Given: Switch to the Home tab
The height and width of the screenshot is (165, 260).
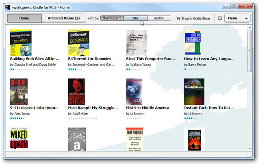Looking at the screenshot, I should click(24, 18).
